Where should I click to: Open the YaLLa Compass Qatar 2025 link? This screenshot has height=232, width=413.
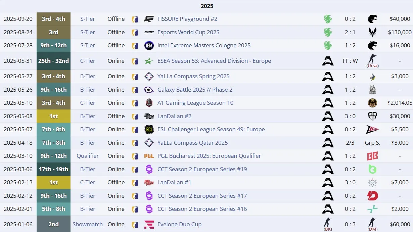[x=192, y=143]
